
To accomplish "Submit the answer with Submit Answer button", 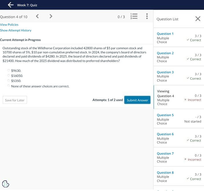I will (x=137, y=100).
